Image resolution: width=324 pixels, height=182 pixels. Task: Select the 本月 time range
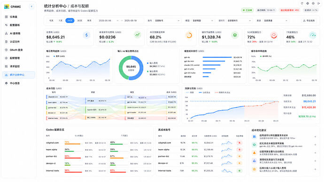click(89, 21)
